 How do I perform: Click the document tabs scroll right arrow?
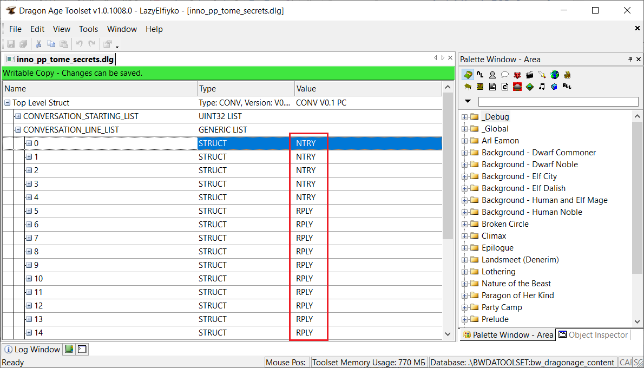point(443,58)
